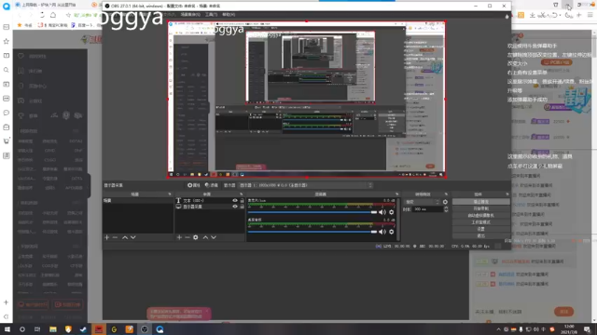Toggle visibility of display capture source
Viewport: 597px width, 335px height.
click(234, 207)
